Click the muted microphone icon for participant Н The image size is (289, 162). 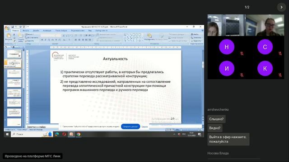point(242,54)
